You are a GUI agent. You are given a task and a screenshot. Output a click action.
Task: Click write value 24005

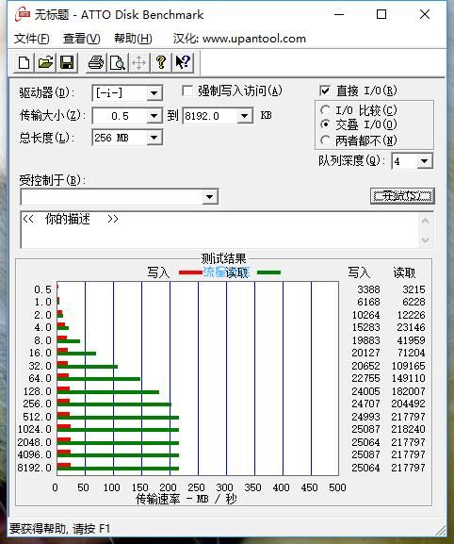point(365,391)
